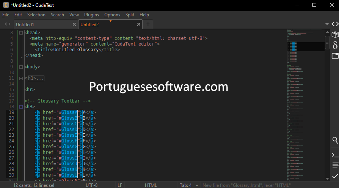Close the Untitled2 tab

[x=139, y=24]
